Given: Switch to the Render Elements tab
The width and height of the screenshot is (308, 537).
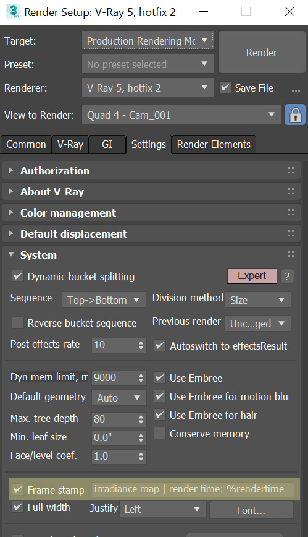Looking at the screenshot, I should tap(214, 145).
